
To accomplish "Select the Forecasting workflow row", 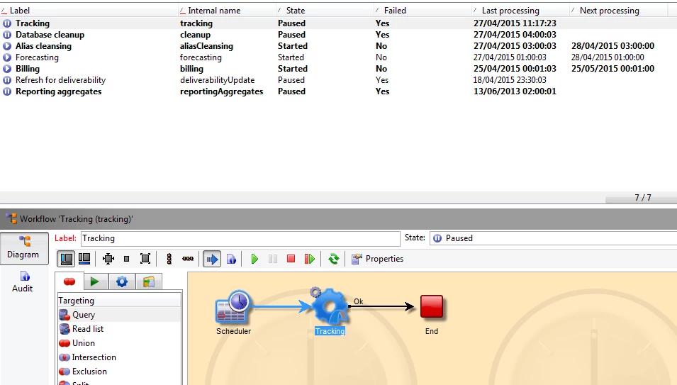I will [x=339, y=57].
